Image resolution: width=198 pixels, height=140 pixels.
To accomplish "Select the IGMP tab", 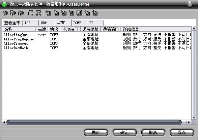I will coord(79,23).
